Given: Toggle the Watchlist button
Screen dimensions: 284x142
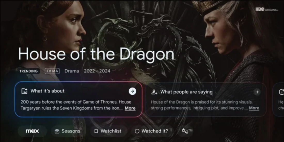Looking at the screenshot, I should point(108,131).
